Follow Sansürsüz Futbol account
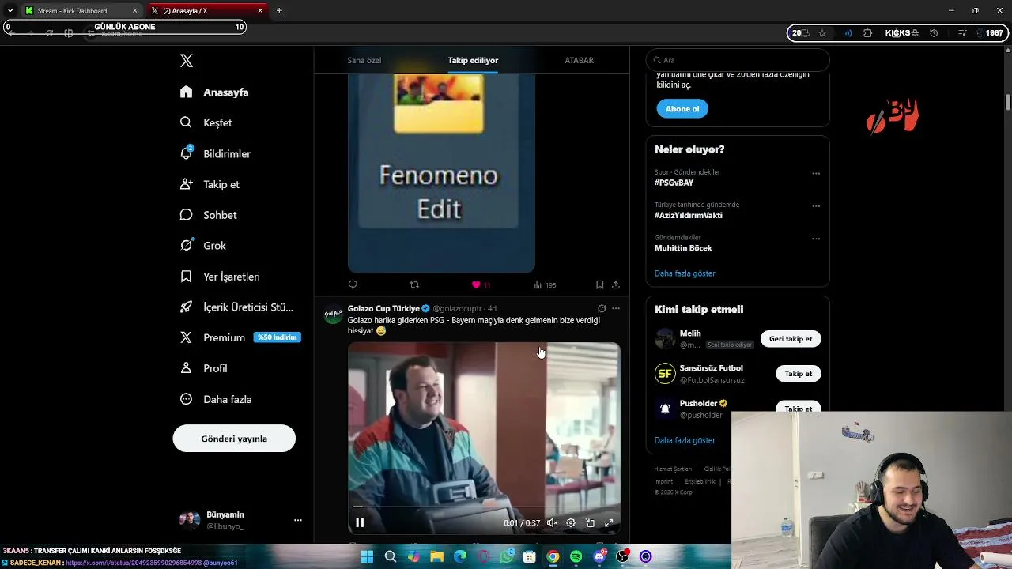 pos(799,374)
